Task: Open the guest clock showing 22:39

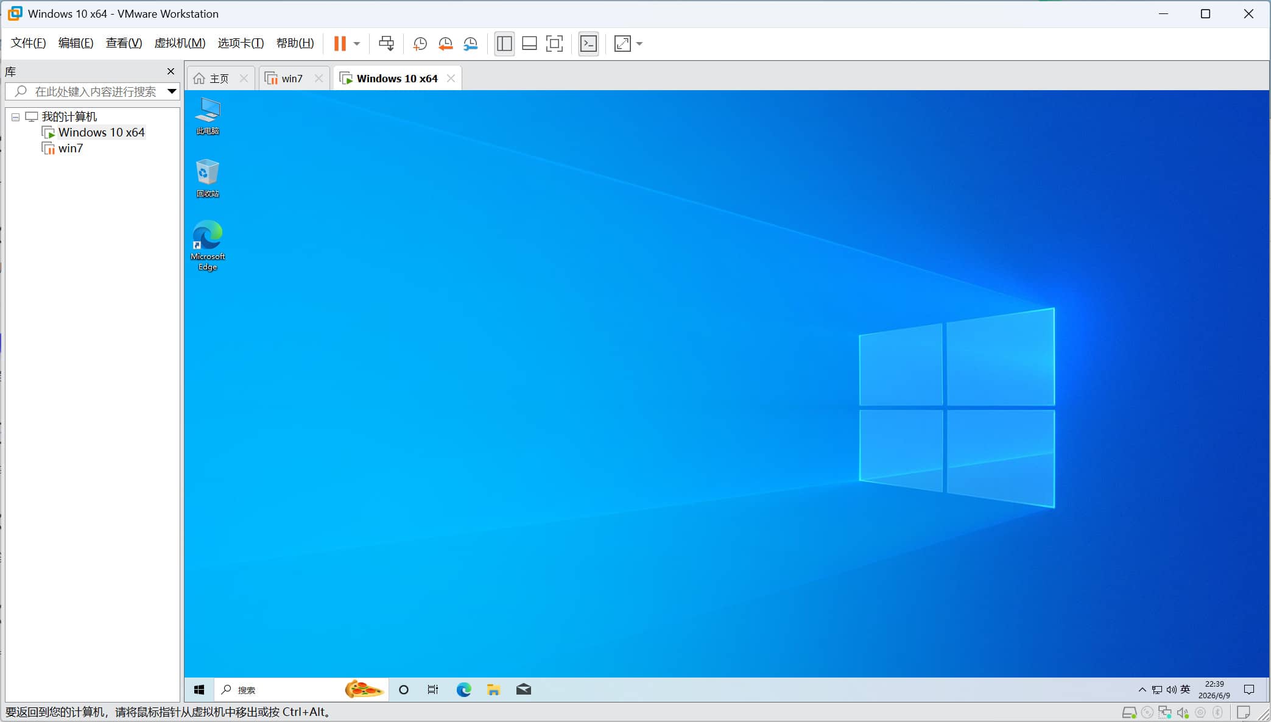Action: click(1214, 690)
